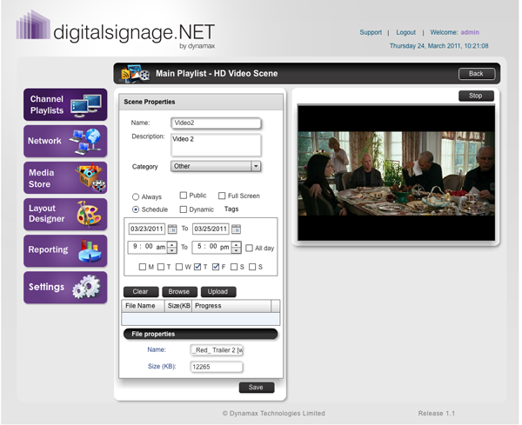Click the empty upload file list row
The image size is (522, 425).
[x=201, y=319]
